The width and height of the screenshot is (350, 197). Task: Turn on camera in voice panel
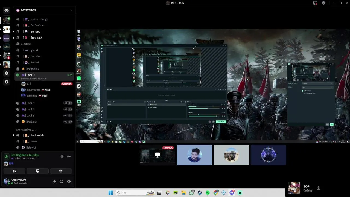(14, 171)
